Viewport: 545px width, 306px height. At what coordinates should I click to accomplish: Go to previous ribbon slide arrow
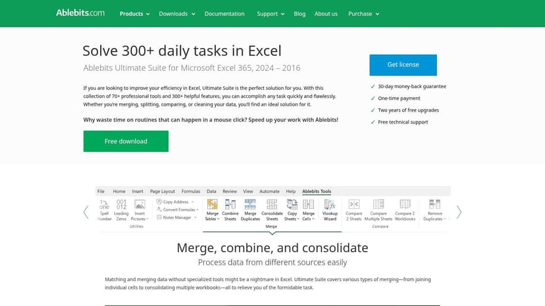[x=86, y=212]
